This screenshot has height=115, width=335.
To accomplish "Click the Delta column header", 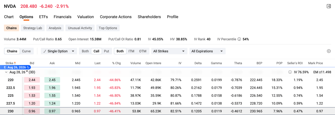I will [x=198, y=63].
